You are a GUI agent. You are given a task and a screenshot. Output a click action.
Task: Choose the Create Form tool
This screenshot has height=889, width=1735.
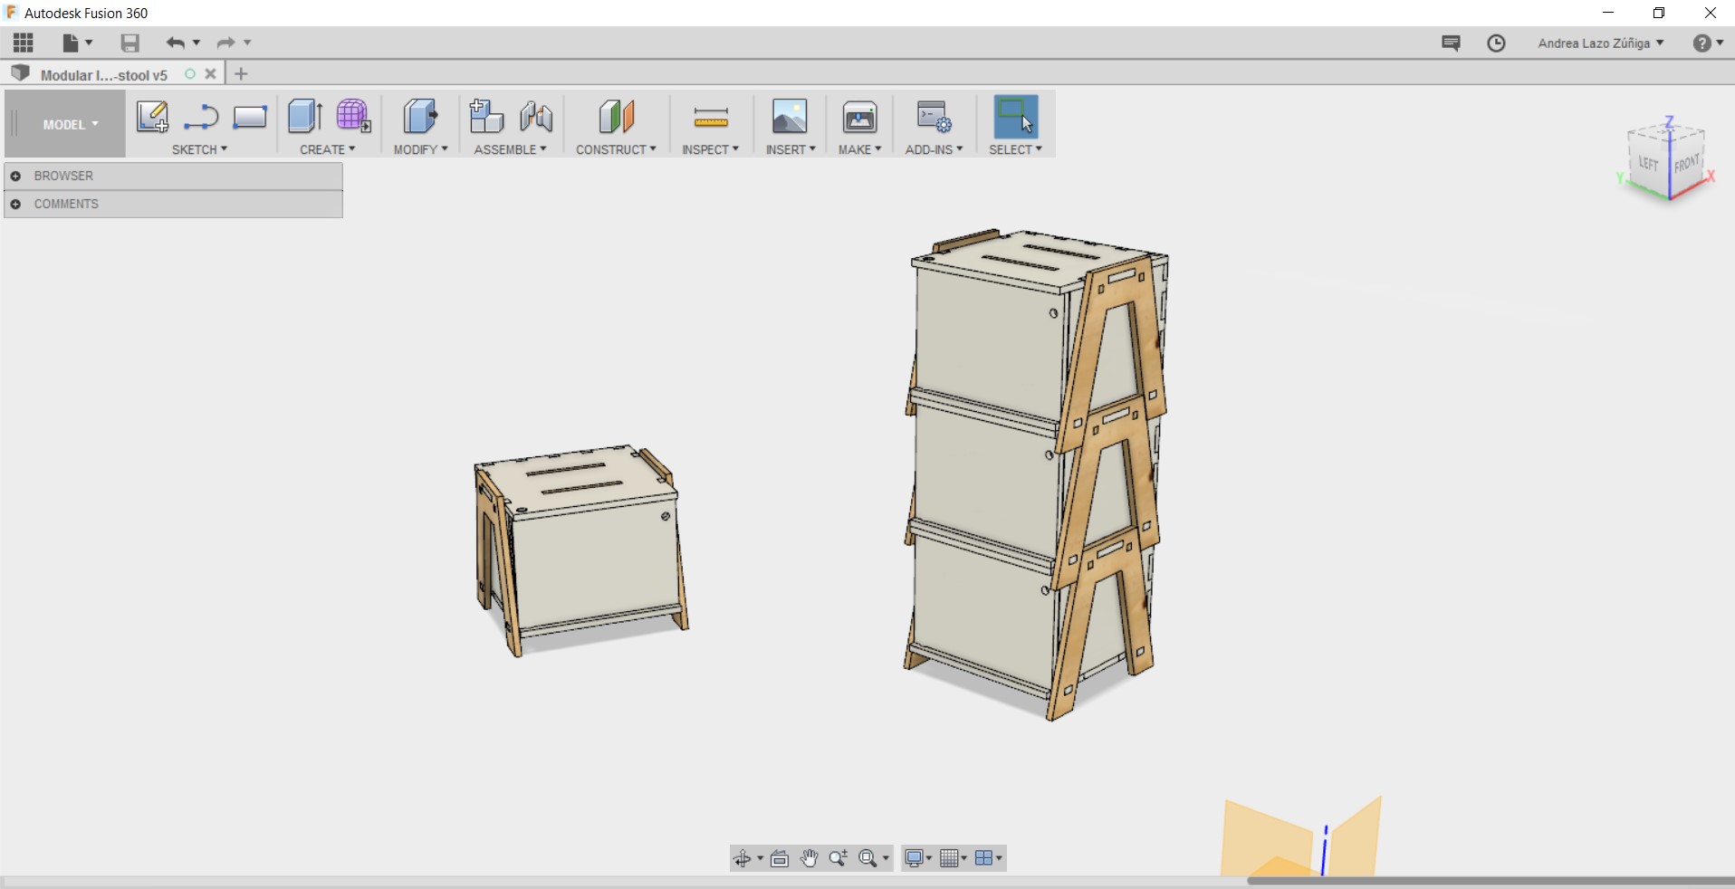point(353,117)
